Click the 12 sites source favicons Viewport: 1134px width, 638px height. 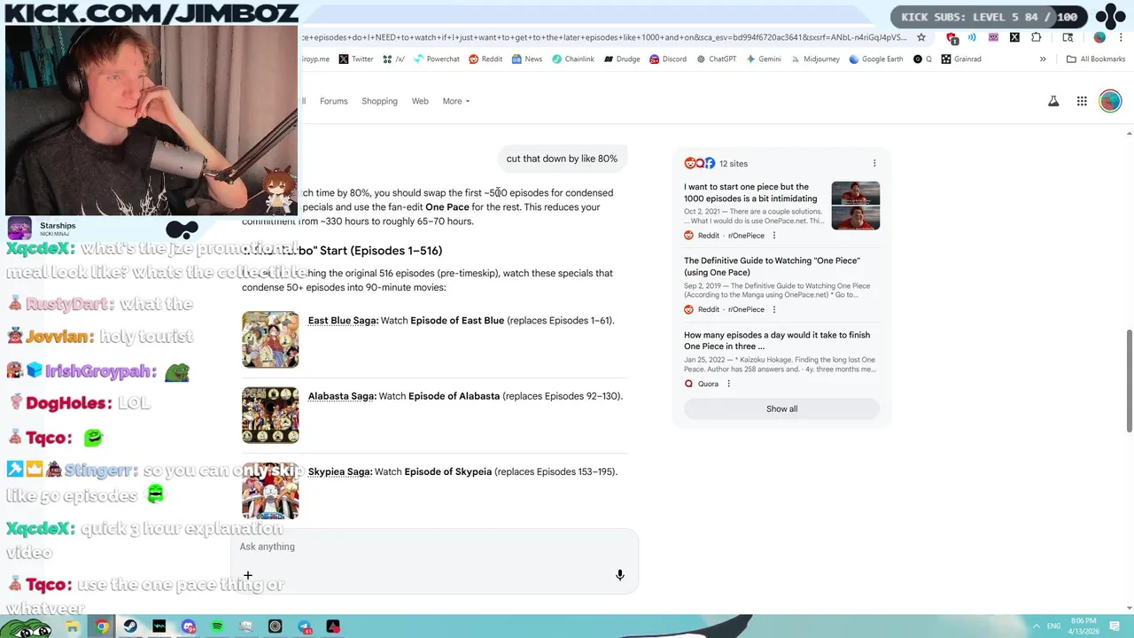[699, 163]
